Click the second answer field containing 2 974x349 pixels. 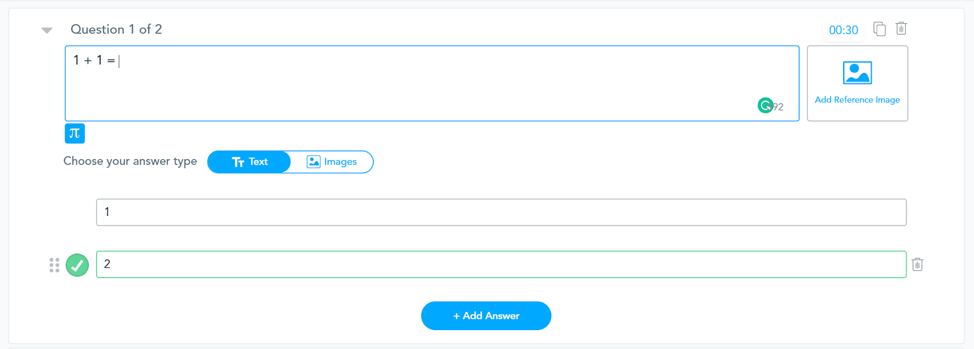pos(501,264)
